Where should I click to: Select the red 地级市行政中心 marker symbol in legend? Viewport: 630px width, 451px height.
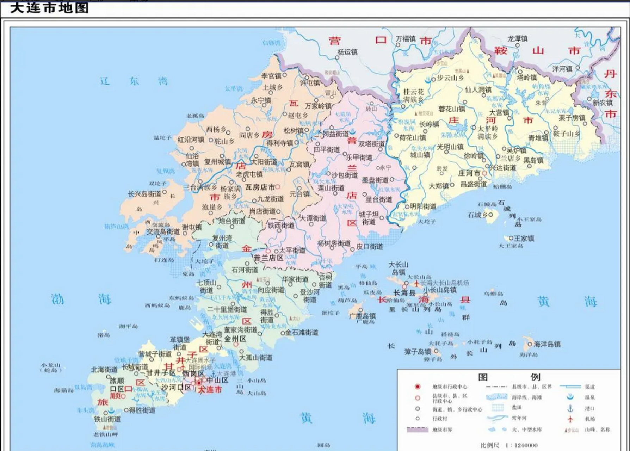point(417,387)
